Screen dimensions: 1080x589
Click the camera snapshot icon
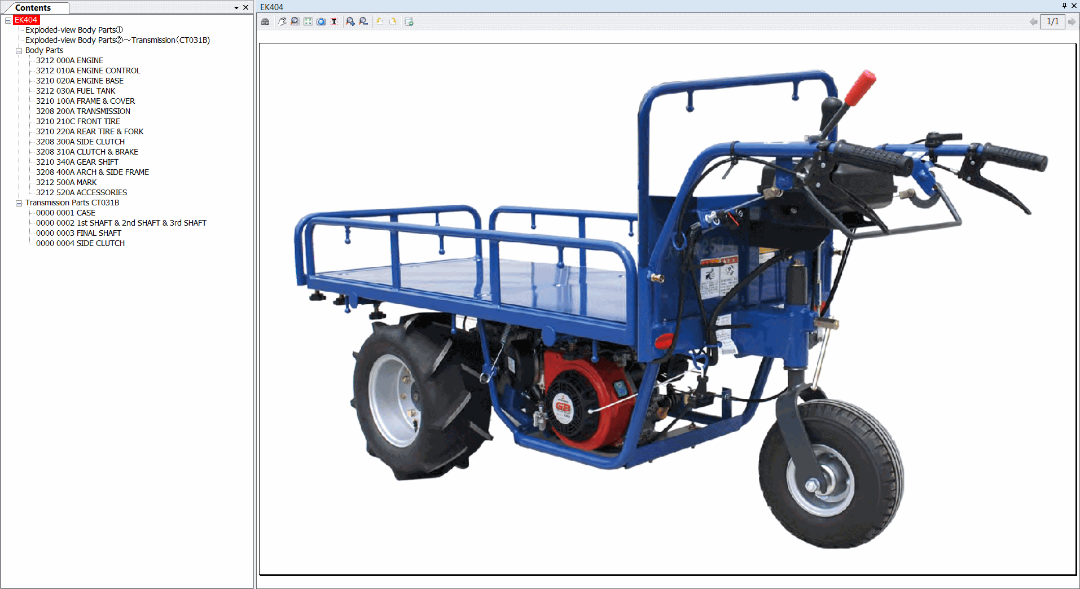coord(321,21)
